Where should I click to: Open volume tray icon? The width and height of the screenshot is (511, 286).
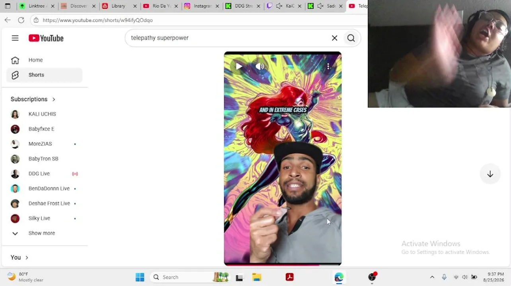click(464, 277)
